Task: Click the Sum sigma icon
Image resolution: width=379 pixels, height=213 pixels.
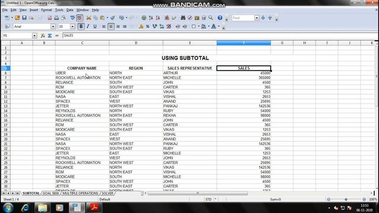Action: point(50,35)
